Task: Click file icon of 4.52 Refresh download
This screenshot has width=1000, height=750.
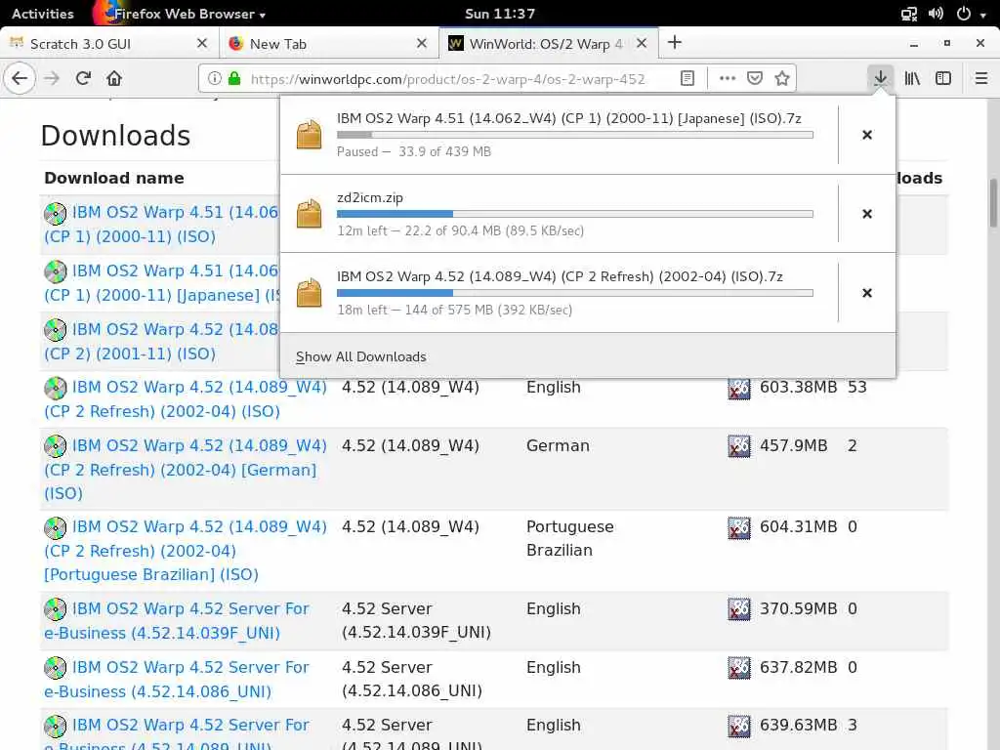Action: tap(310, 293)
